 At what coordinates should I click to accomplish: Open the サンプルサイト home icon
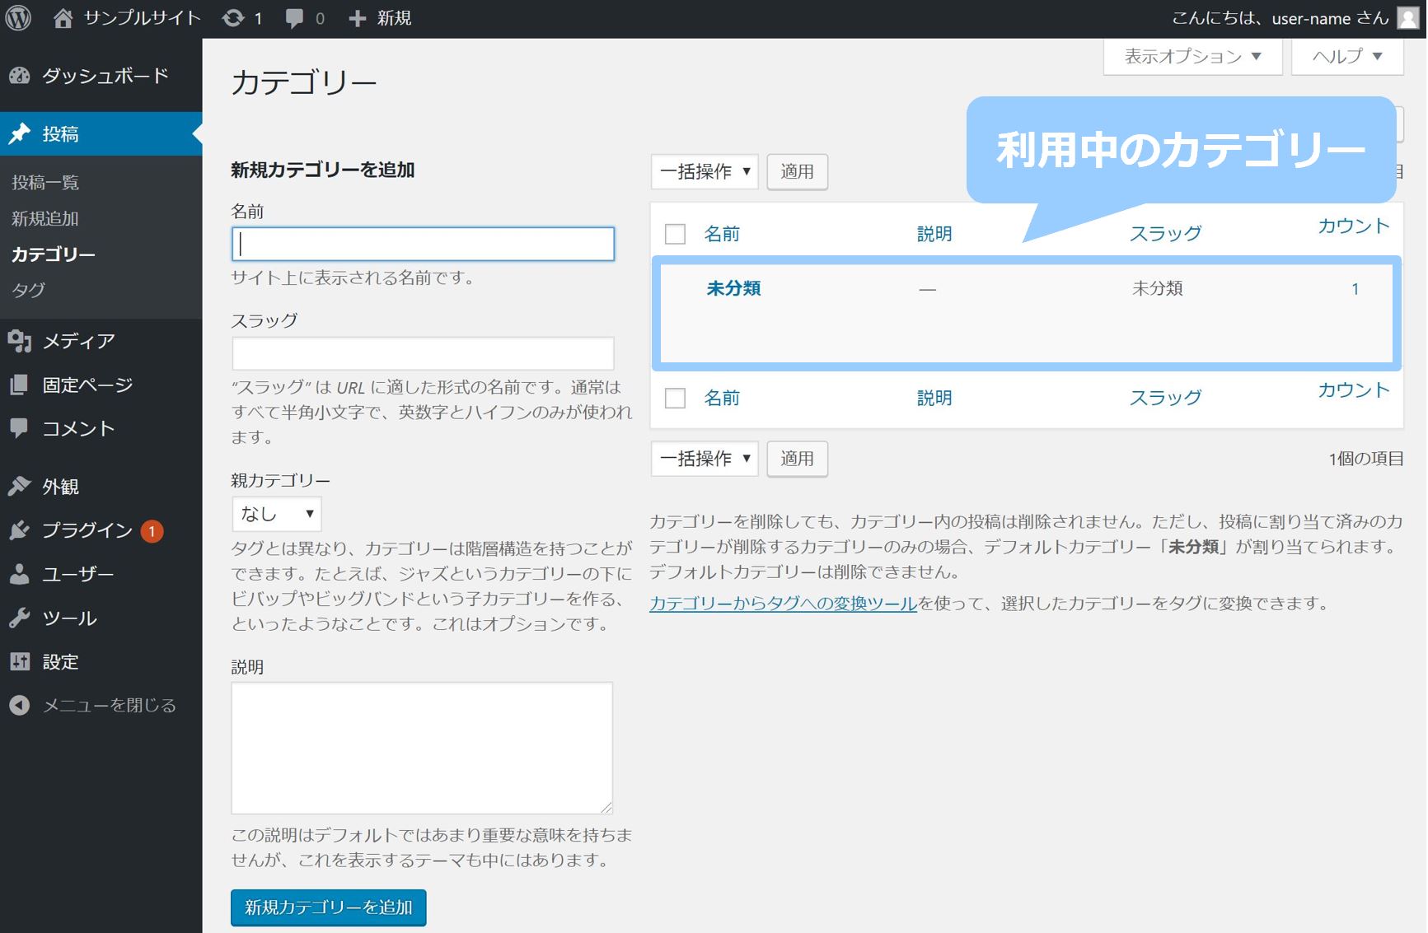pyautogui.click(x=63, y=18)
